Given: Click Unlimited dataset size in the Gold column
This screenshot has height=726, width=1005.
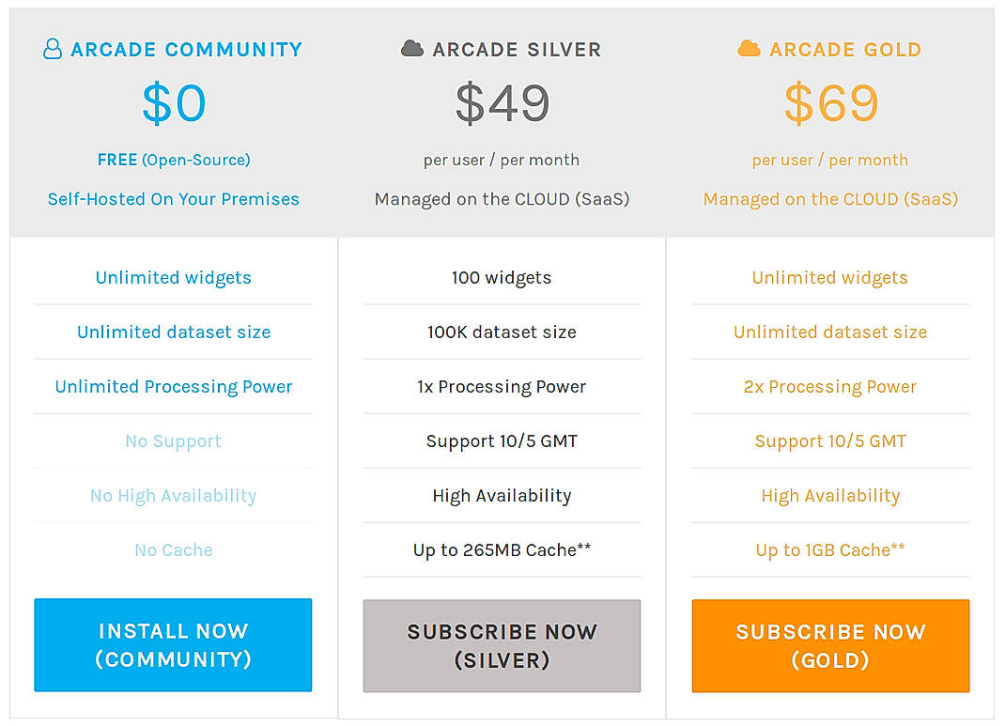Looking at the screenshot, I should 830,332.
